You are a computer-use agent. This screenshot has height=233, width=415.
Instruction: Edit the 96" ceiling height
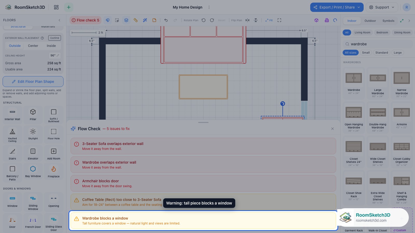tap(55, 55)
